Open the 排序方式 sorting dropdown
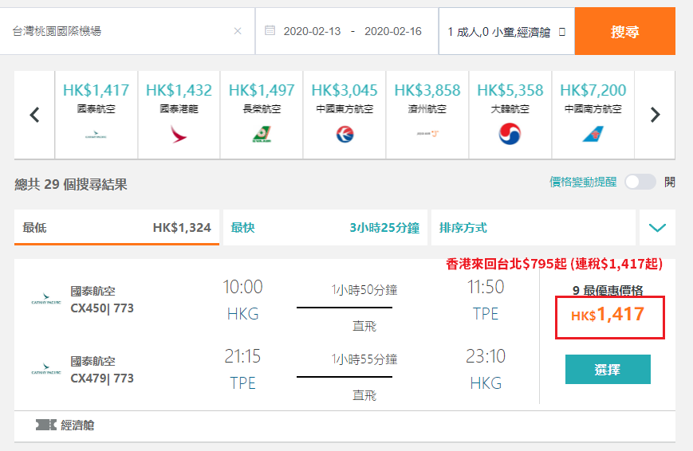The image size is (693, 451). 533,227
